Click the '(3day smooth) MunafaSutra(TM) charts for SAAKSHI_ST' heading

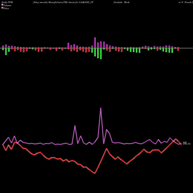point(63,2)
